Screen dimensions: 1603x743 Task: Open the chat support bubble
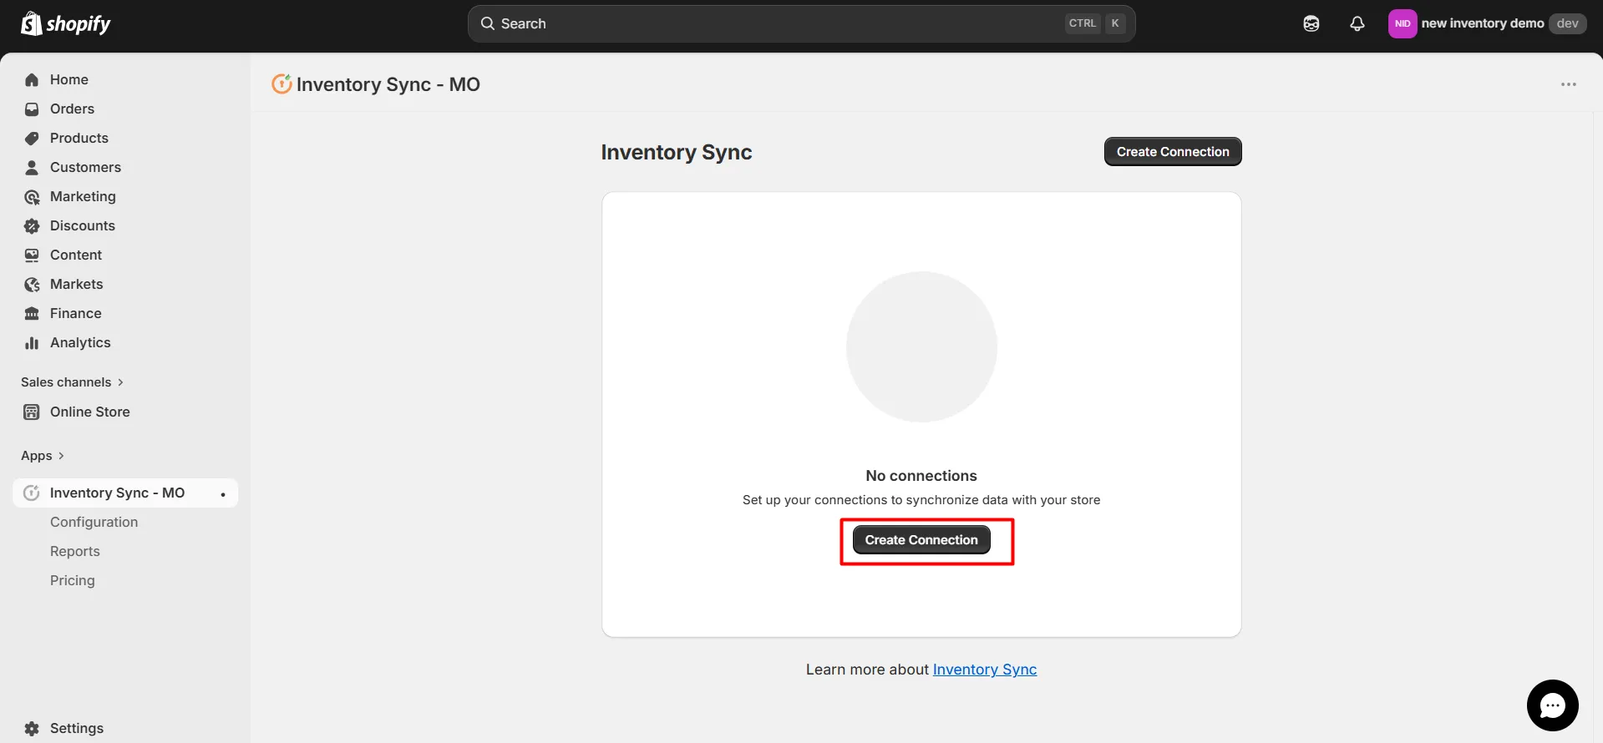pos(1553,705)
